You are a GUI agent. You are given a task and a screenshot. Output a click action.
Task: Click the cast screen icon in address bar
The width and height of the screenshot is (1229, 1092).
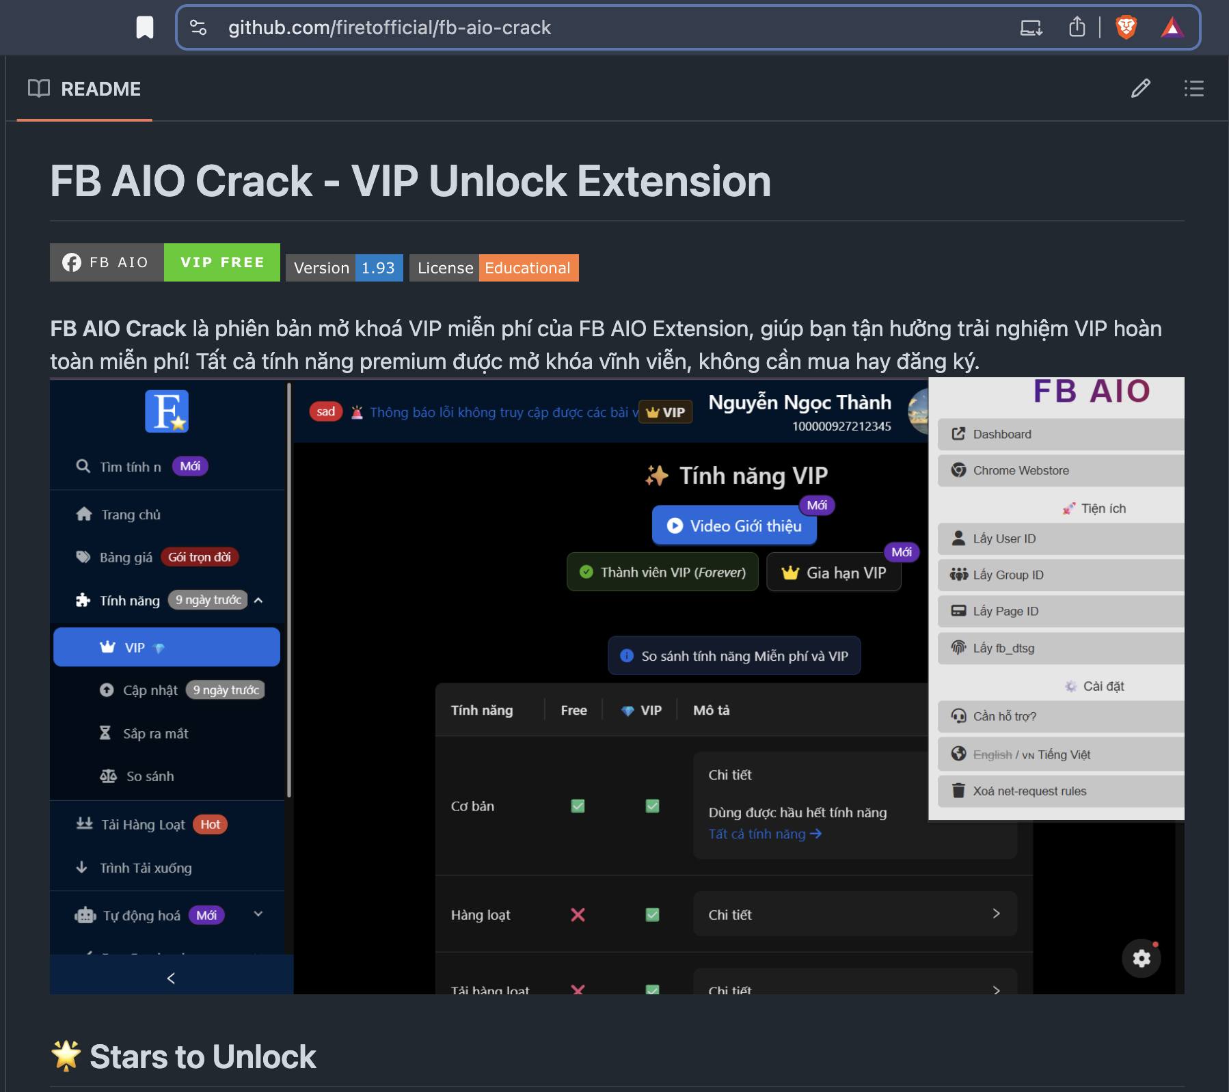[1031, 28]
